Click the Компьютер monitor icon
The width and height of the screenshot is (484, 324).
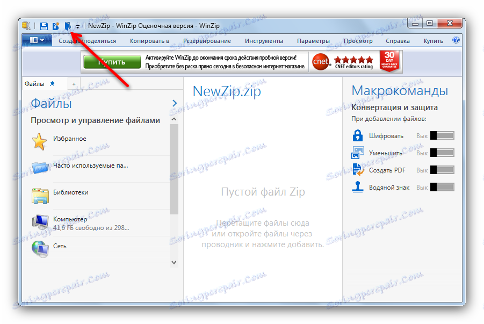[x=40, y=222]
